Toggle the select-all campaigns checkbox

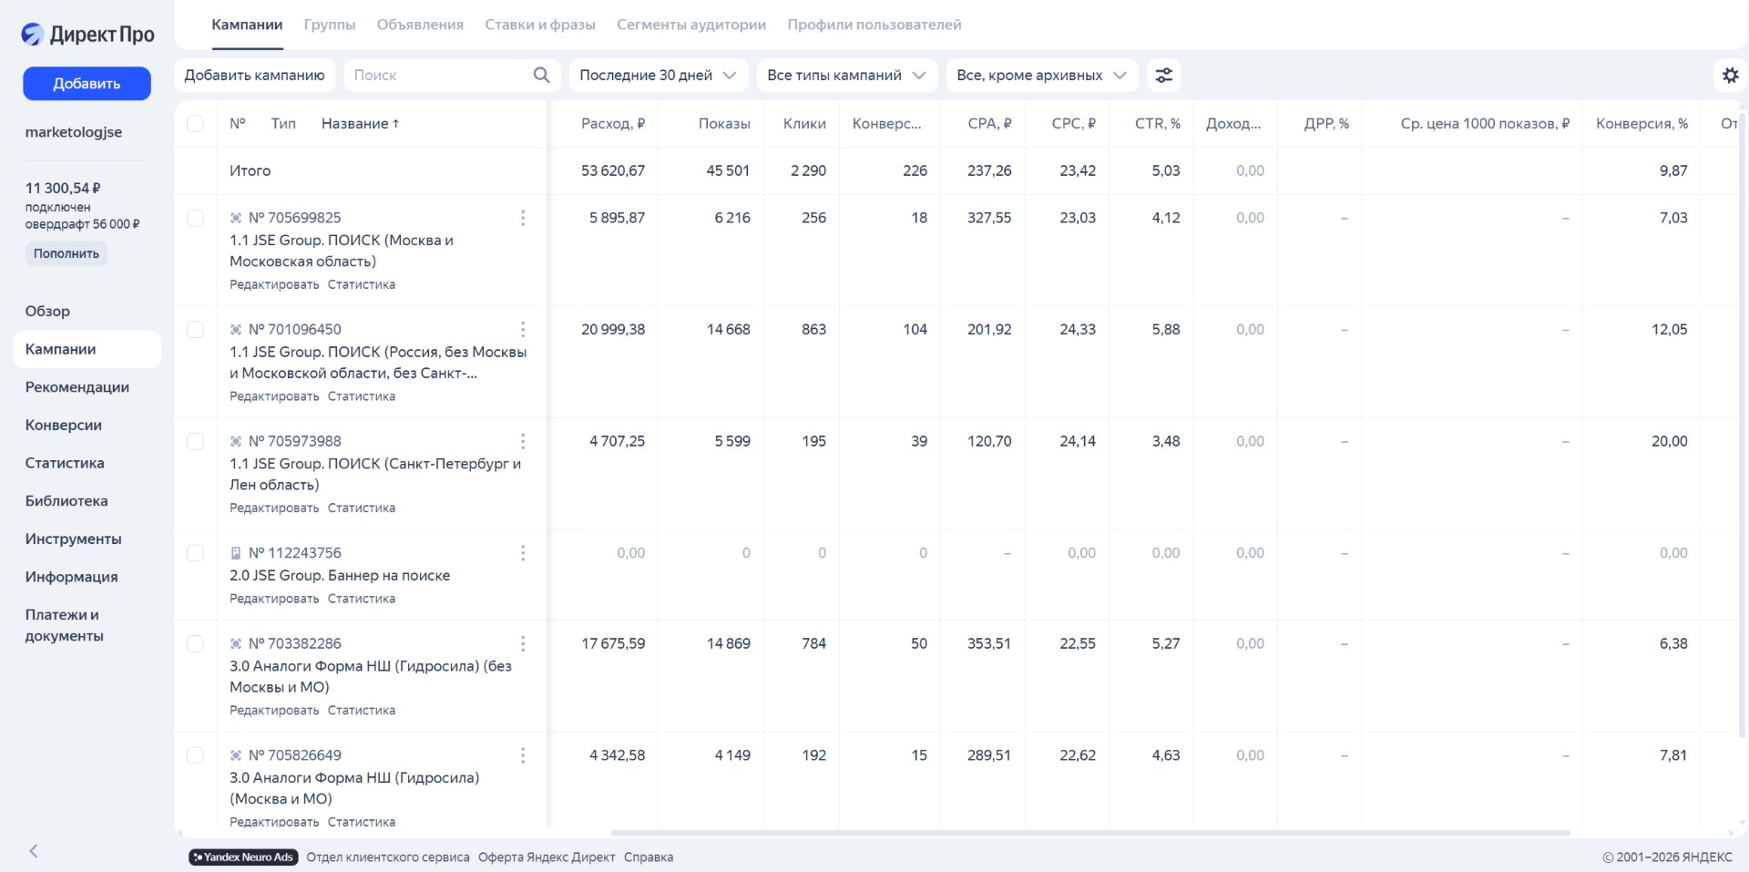tap(195, 124)
